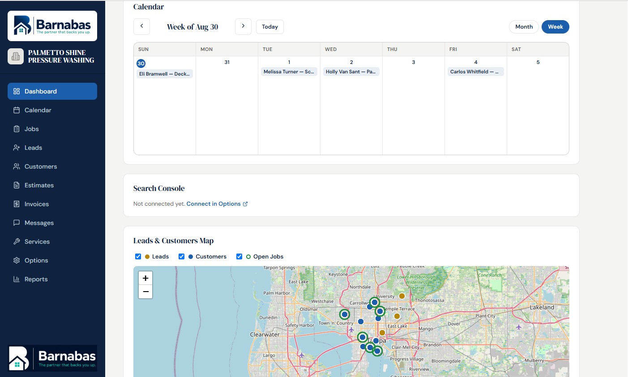The height and width of the screenshot is (377, 628).
Task: Click the Services wrench icon in sidebar
Action: click(x=17, y=241)
